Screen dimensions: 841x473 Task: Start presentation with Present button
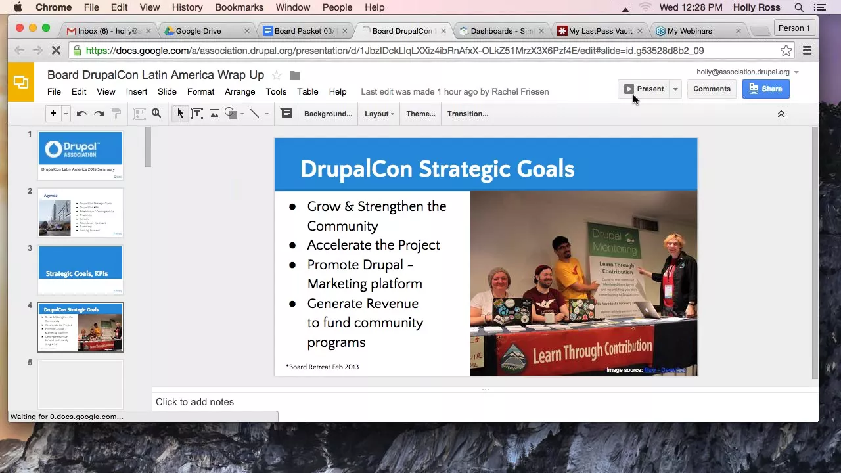pyautogui.click(x=644, y=89)
